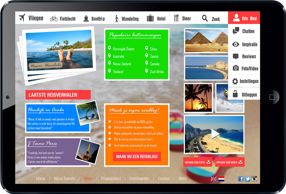The width and height of the screenshot is (286, 194).
Task: Click the camera icon for Foto/Video
Action: [236, 68]
